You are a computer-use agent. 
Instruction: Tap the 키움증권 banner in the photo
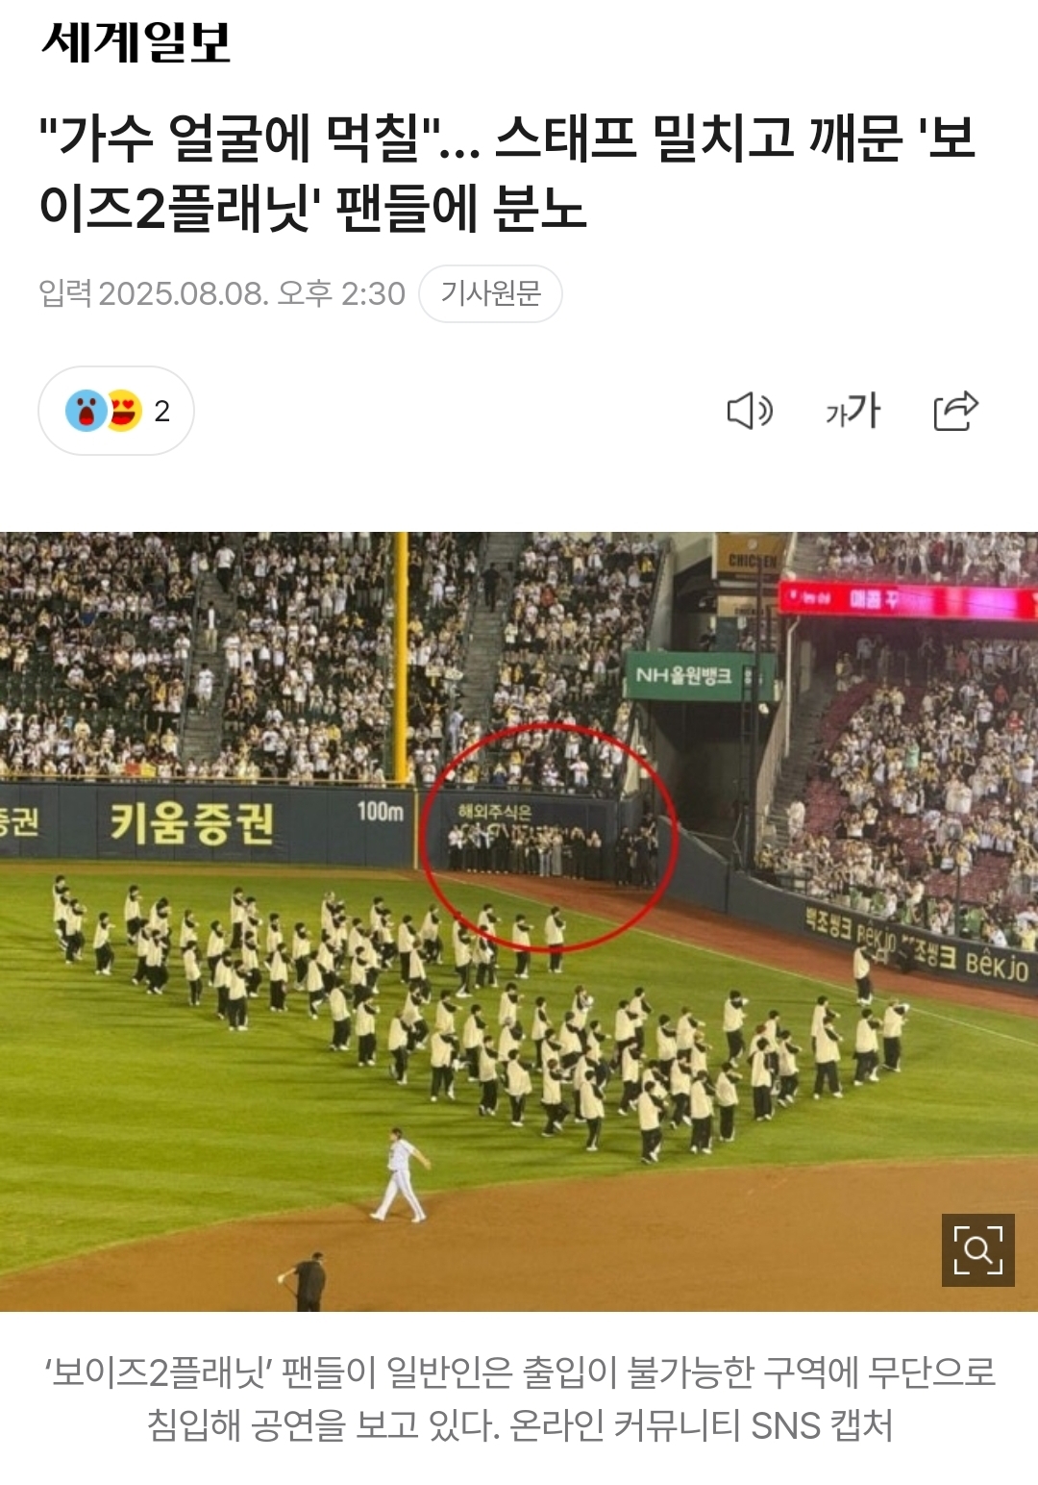pos(192,823)
